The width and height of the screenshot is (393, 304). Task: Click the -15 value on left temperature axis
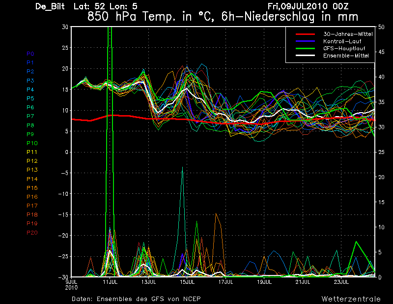coord(63,215)
